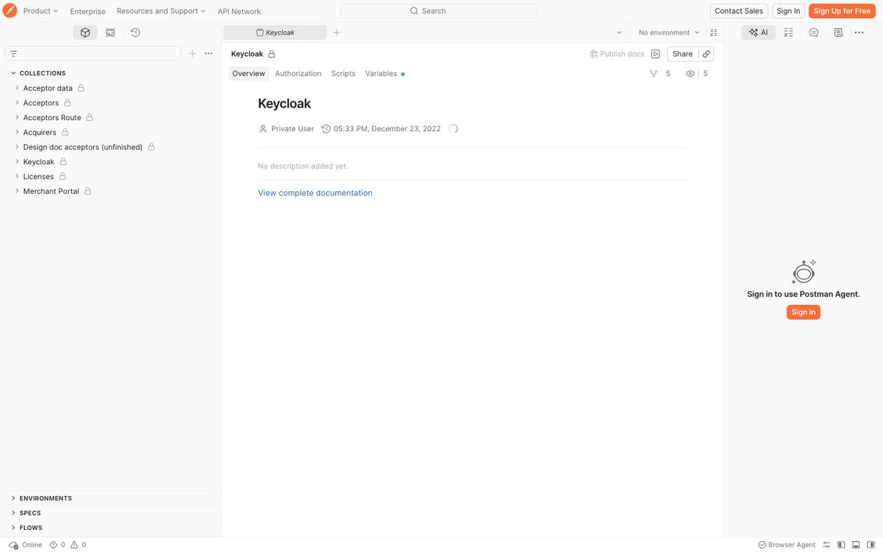Switch to the Authorization tab
Viewport: 883px width, 552px height.
tap(298, 73)
